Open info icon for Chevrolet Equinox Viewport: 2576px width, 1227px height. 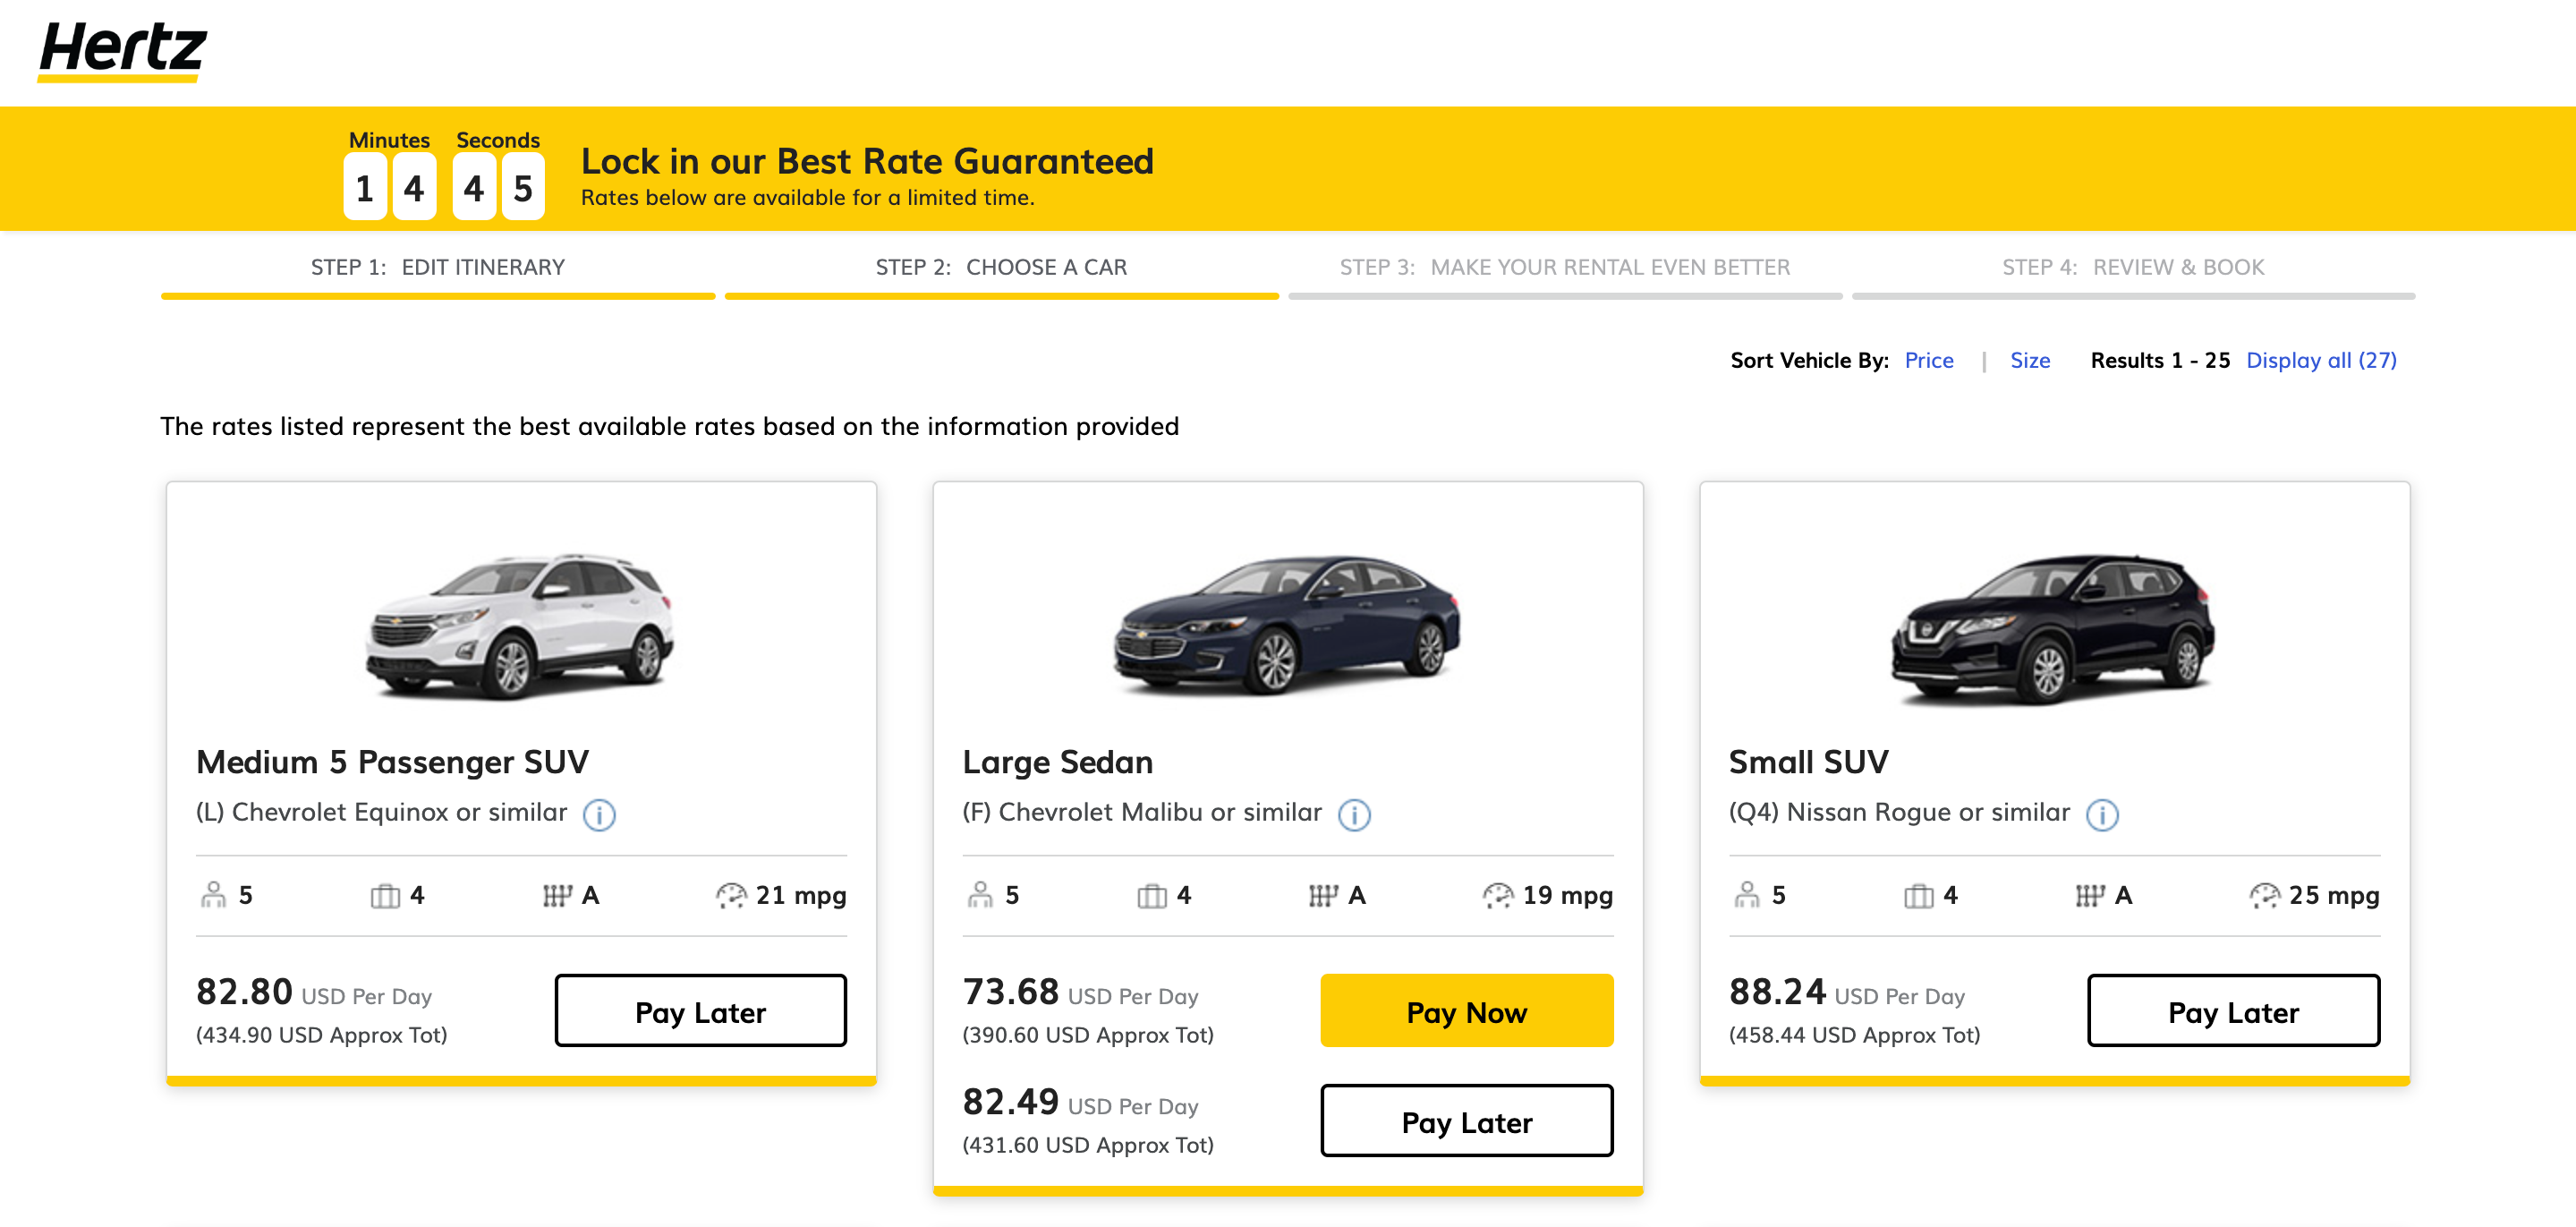599,815
